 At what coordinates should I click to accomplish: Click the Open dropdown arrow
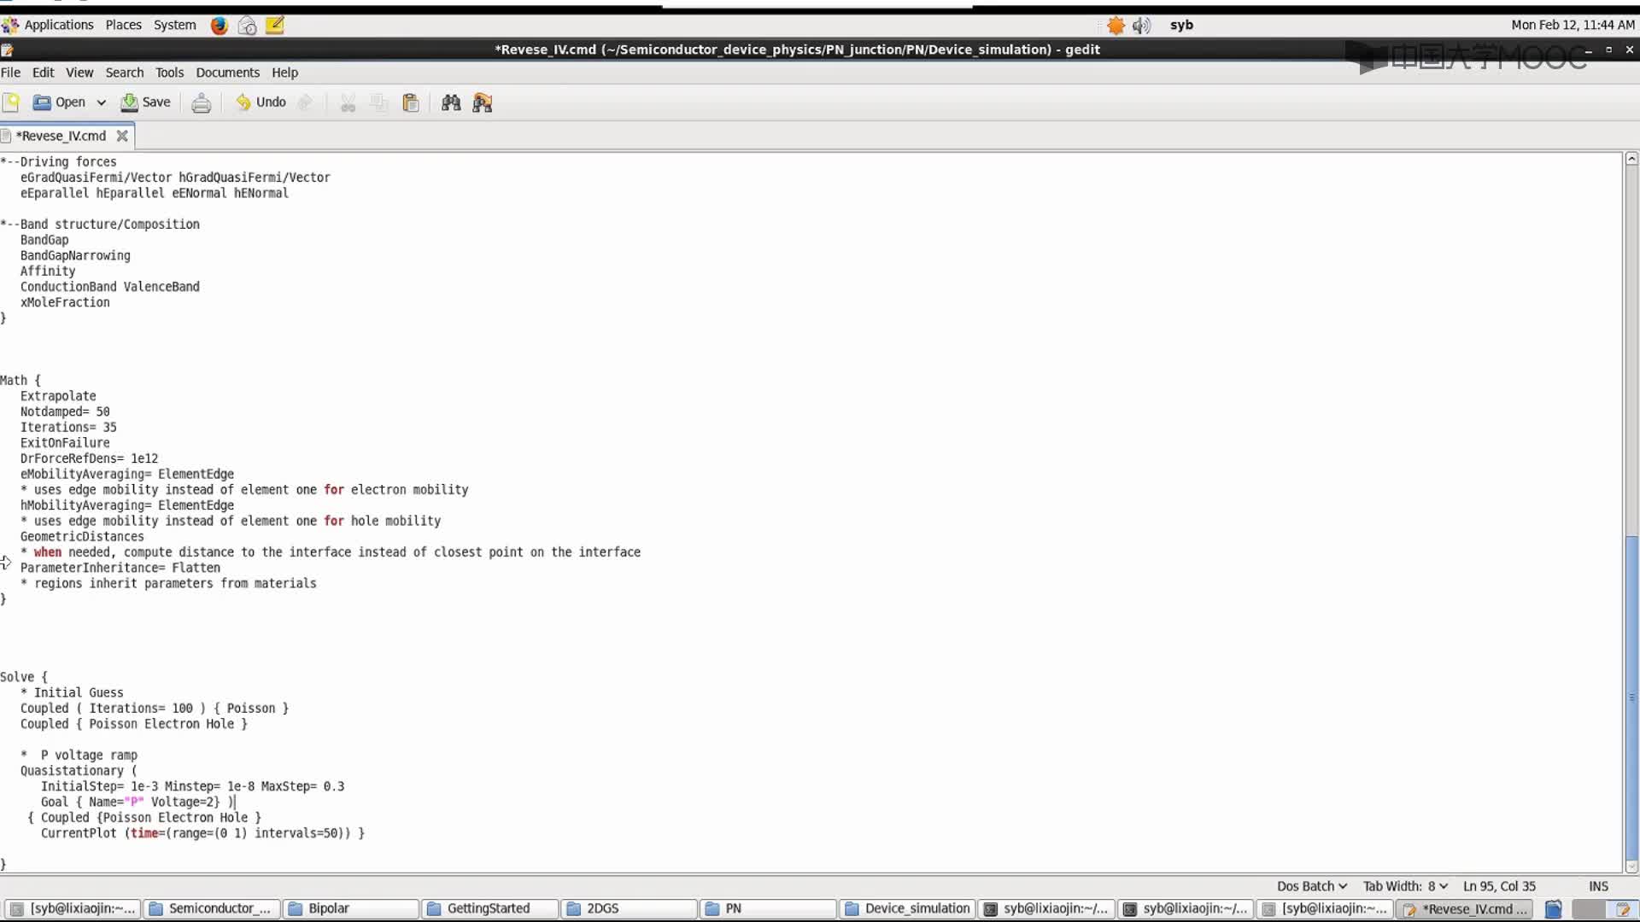[x=100, y=102]
